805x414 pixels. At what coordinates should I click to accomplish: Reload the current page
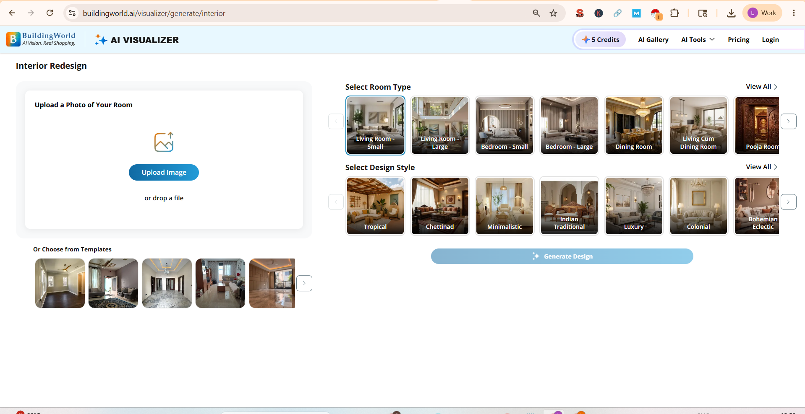click(x=50, y=13)
